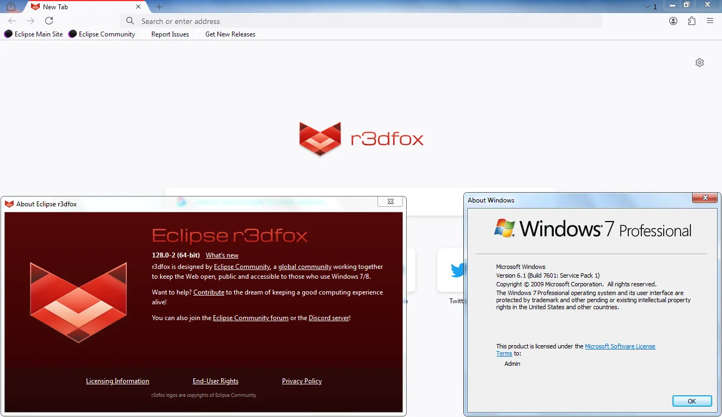Viewport: 722px width, 417px height.
Task: Click the new tab page settings gear
Action: click(x=700, y=63)
